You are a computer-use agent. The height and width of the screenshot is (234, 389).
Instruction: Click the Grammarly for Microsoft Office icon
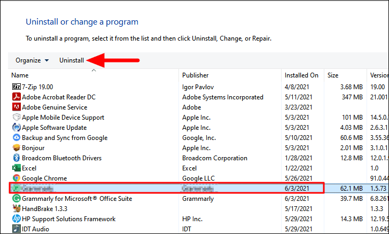click(x=17, y=199)
